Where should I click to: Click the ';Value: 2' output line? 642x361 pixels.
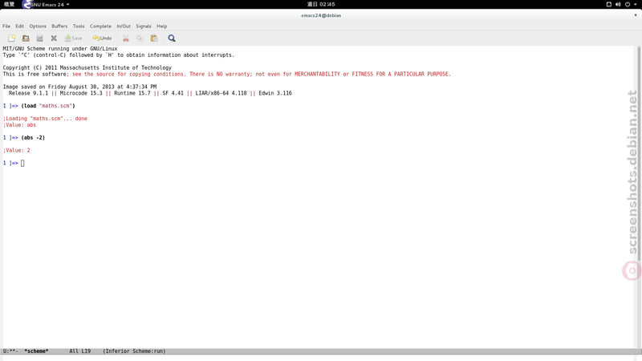(16, 150)
